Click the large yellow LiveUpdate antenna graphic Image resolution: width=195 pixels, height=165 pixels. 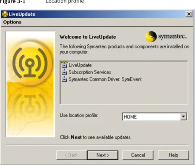click(30, 63)
